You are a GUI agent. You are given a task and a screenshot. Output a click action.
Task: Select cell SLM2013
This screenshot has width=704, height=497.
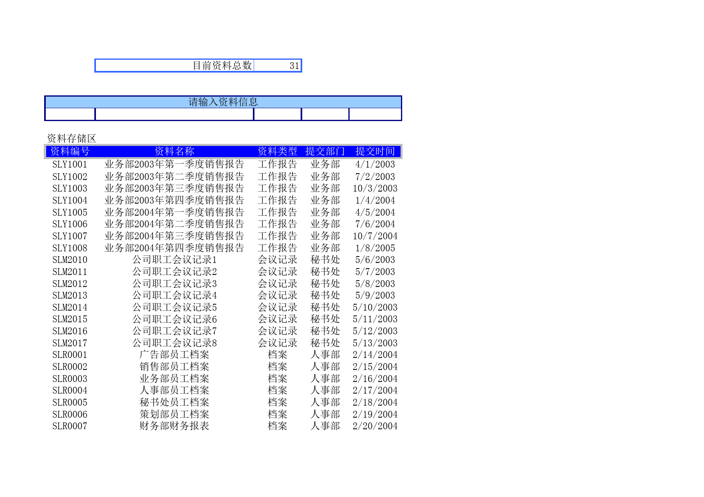click(x=70, y=295)
